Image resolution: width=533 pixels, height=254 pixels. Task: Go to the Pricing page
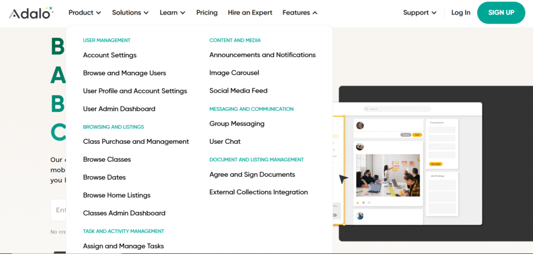point(207,12)
